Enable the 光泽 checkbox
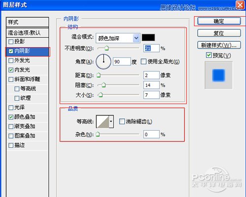Viewport: 246px width, 197px height. [11, 108]
